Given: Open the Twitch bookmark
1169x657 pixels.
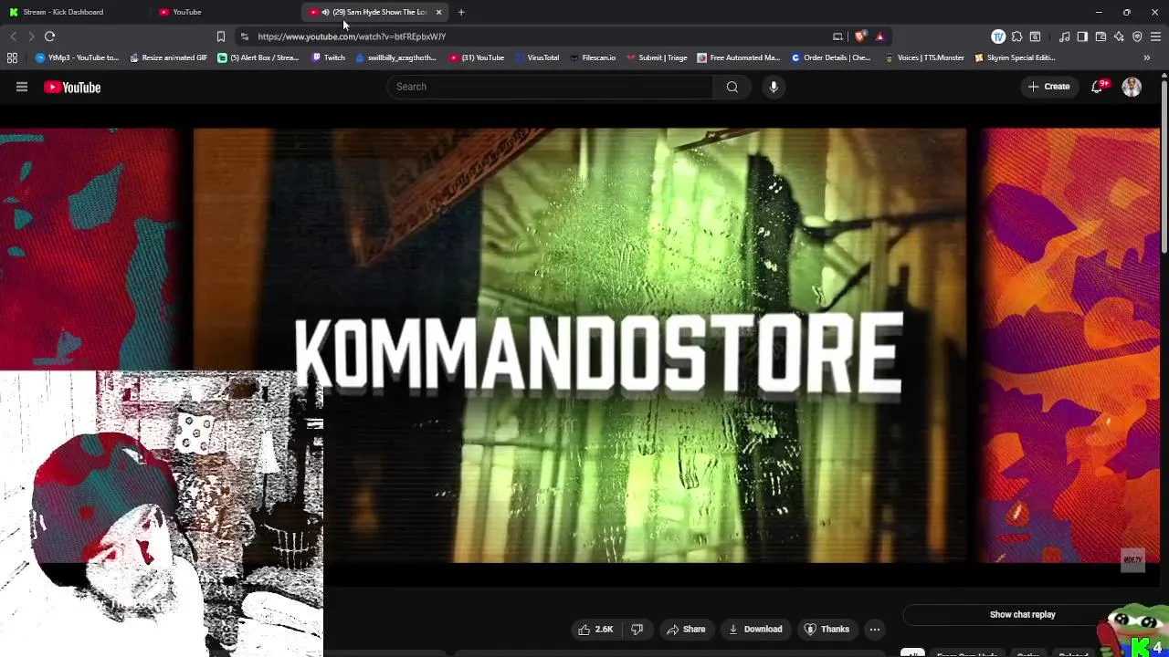Looking at the screenshot, I should pyautogui.click(x=329, y=57).
